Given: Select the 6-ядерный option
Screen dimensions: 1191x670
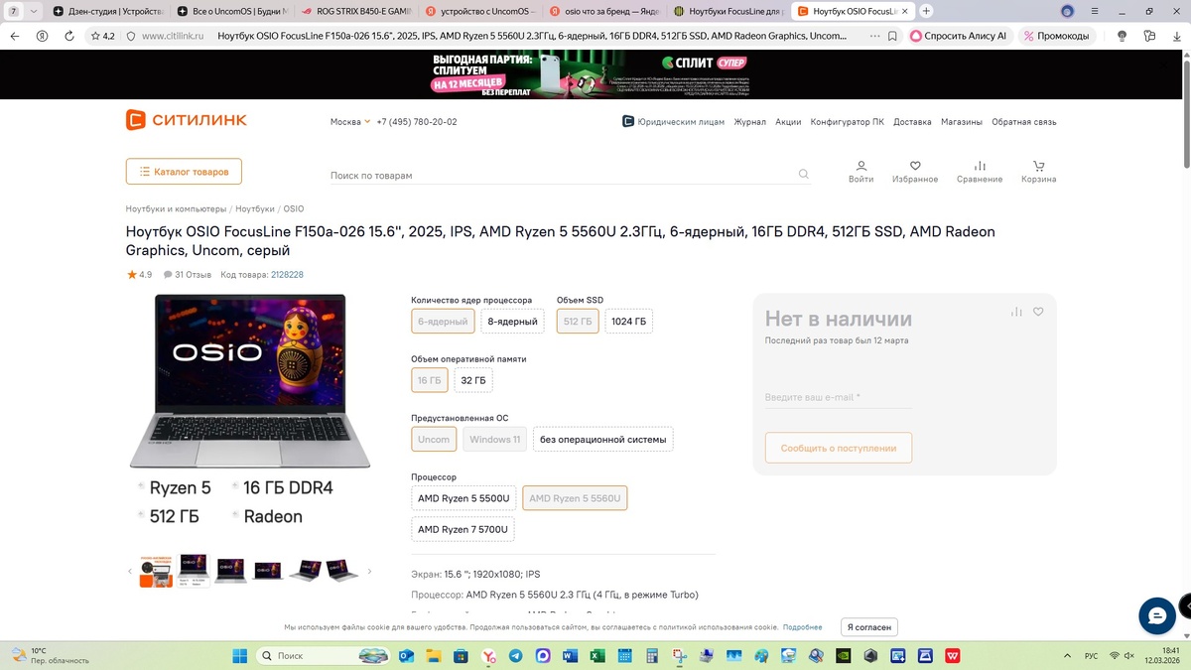Looking at the screenshot, I should [x=443, y=322].
